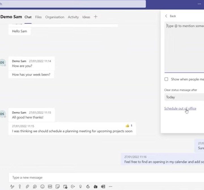Click Demo Sam avatar beside 'All good here thanks!'
Viewport: 204px width, 190px height.
coord(3,114)
